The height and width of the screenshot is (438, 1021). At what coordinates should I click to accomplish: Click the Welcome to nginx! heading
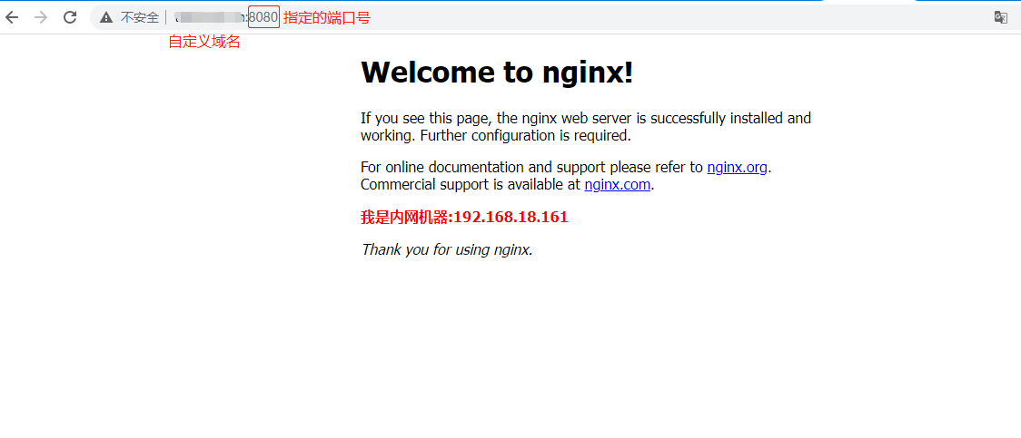(497, 72)
